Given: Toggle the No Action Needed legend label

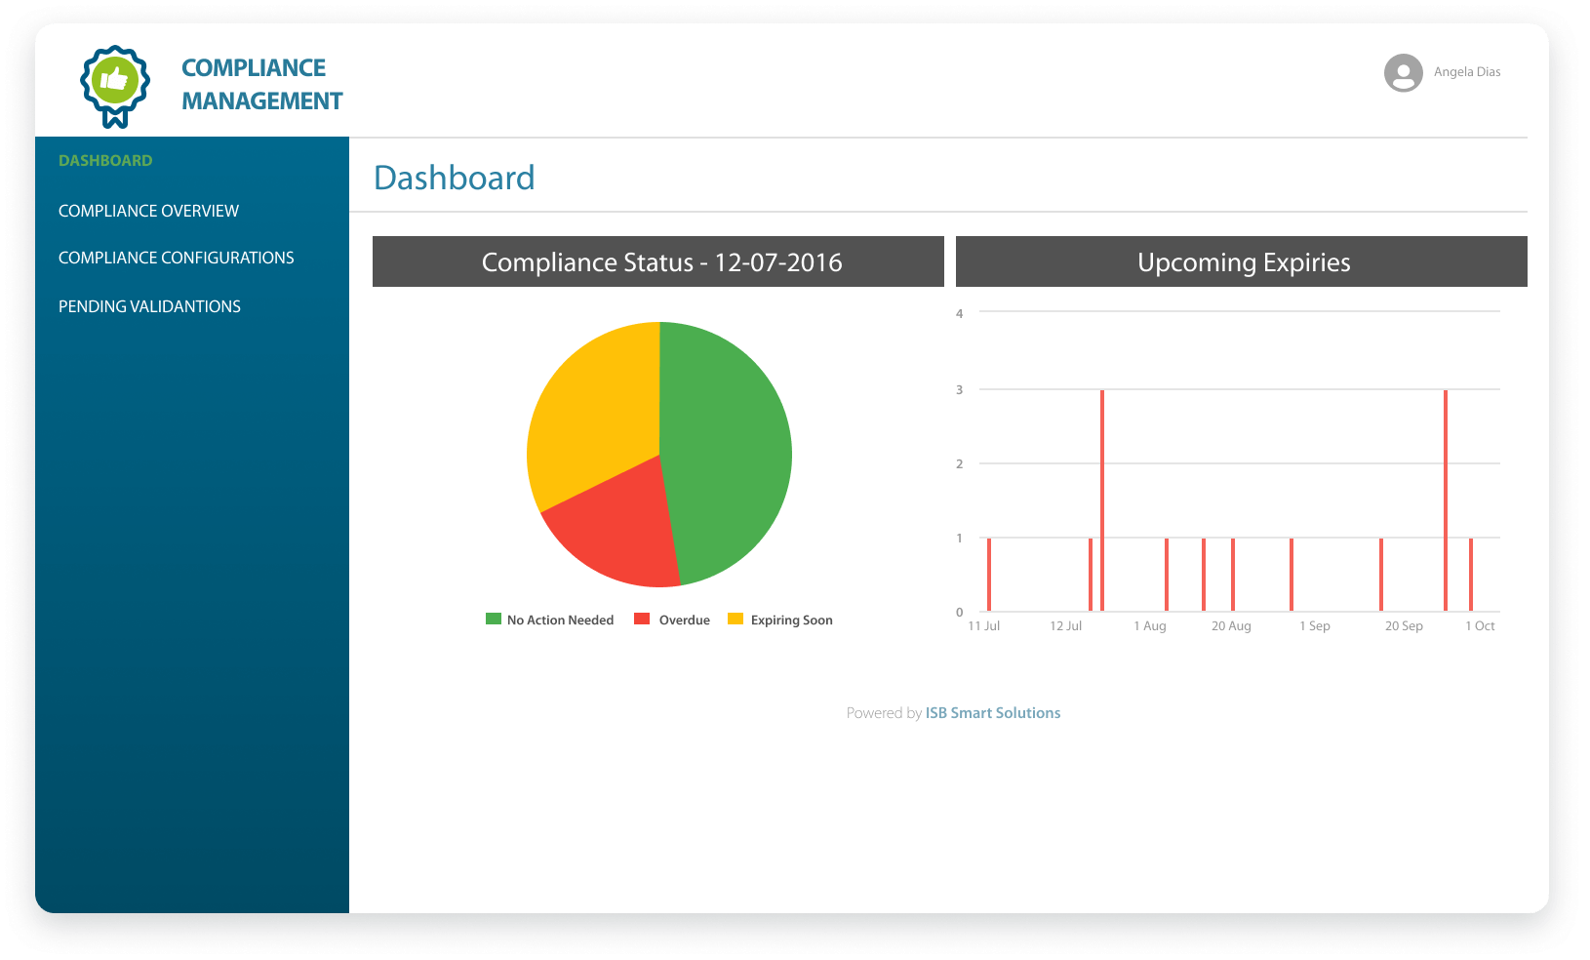Looking at the screenshot, I should click(x=560, y=620).
